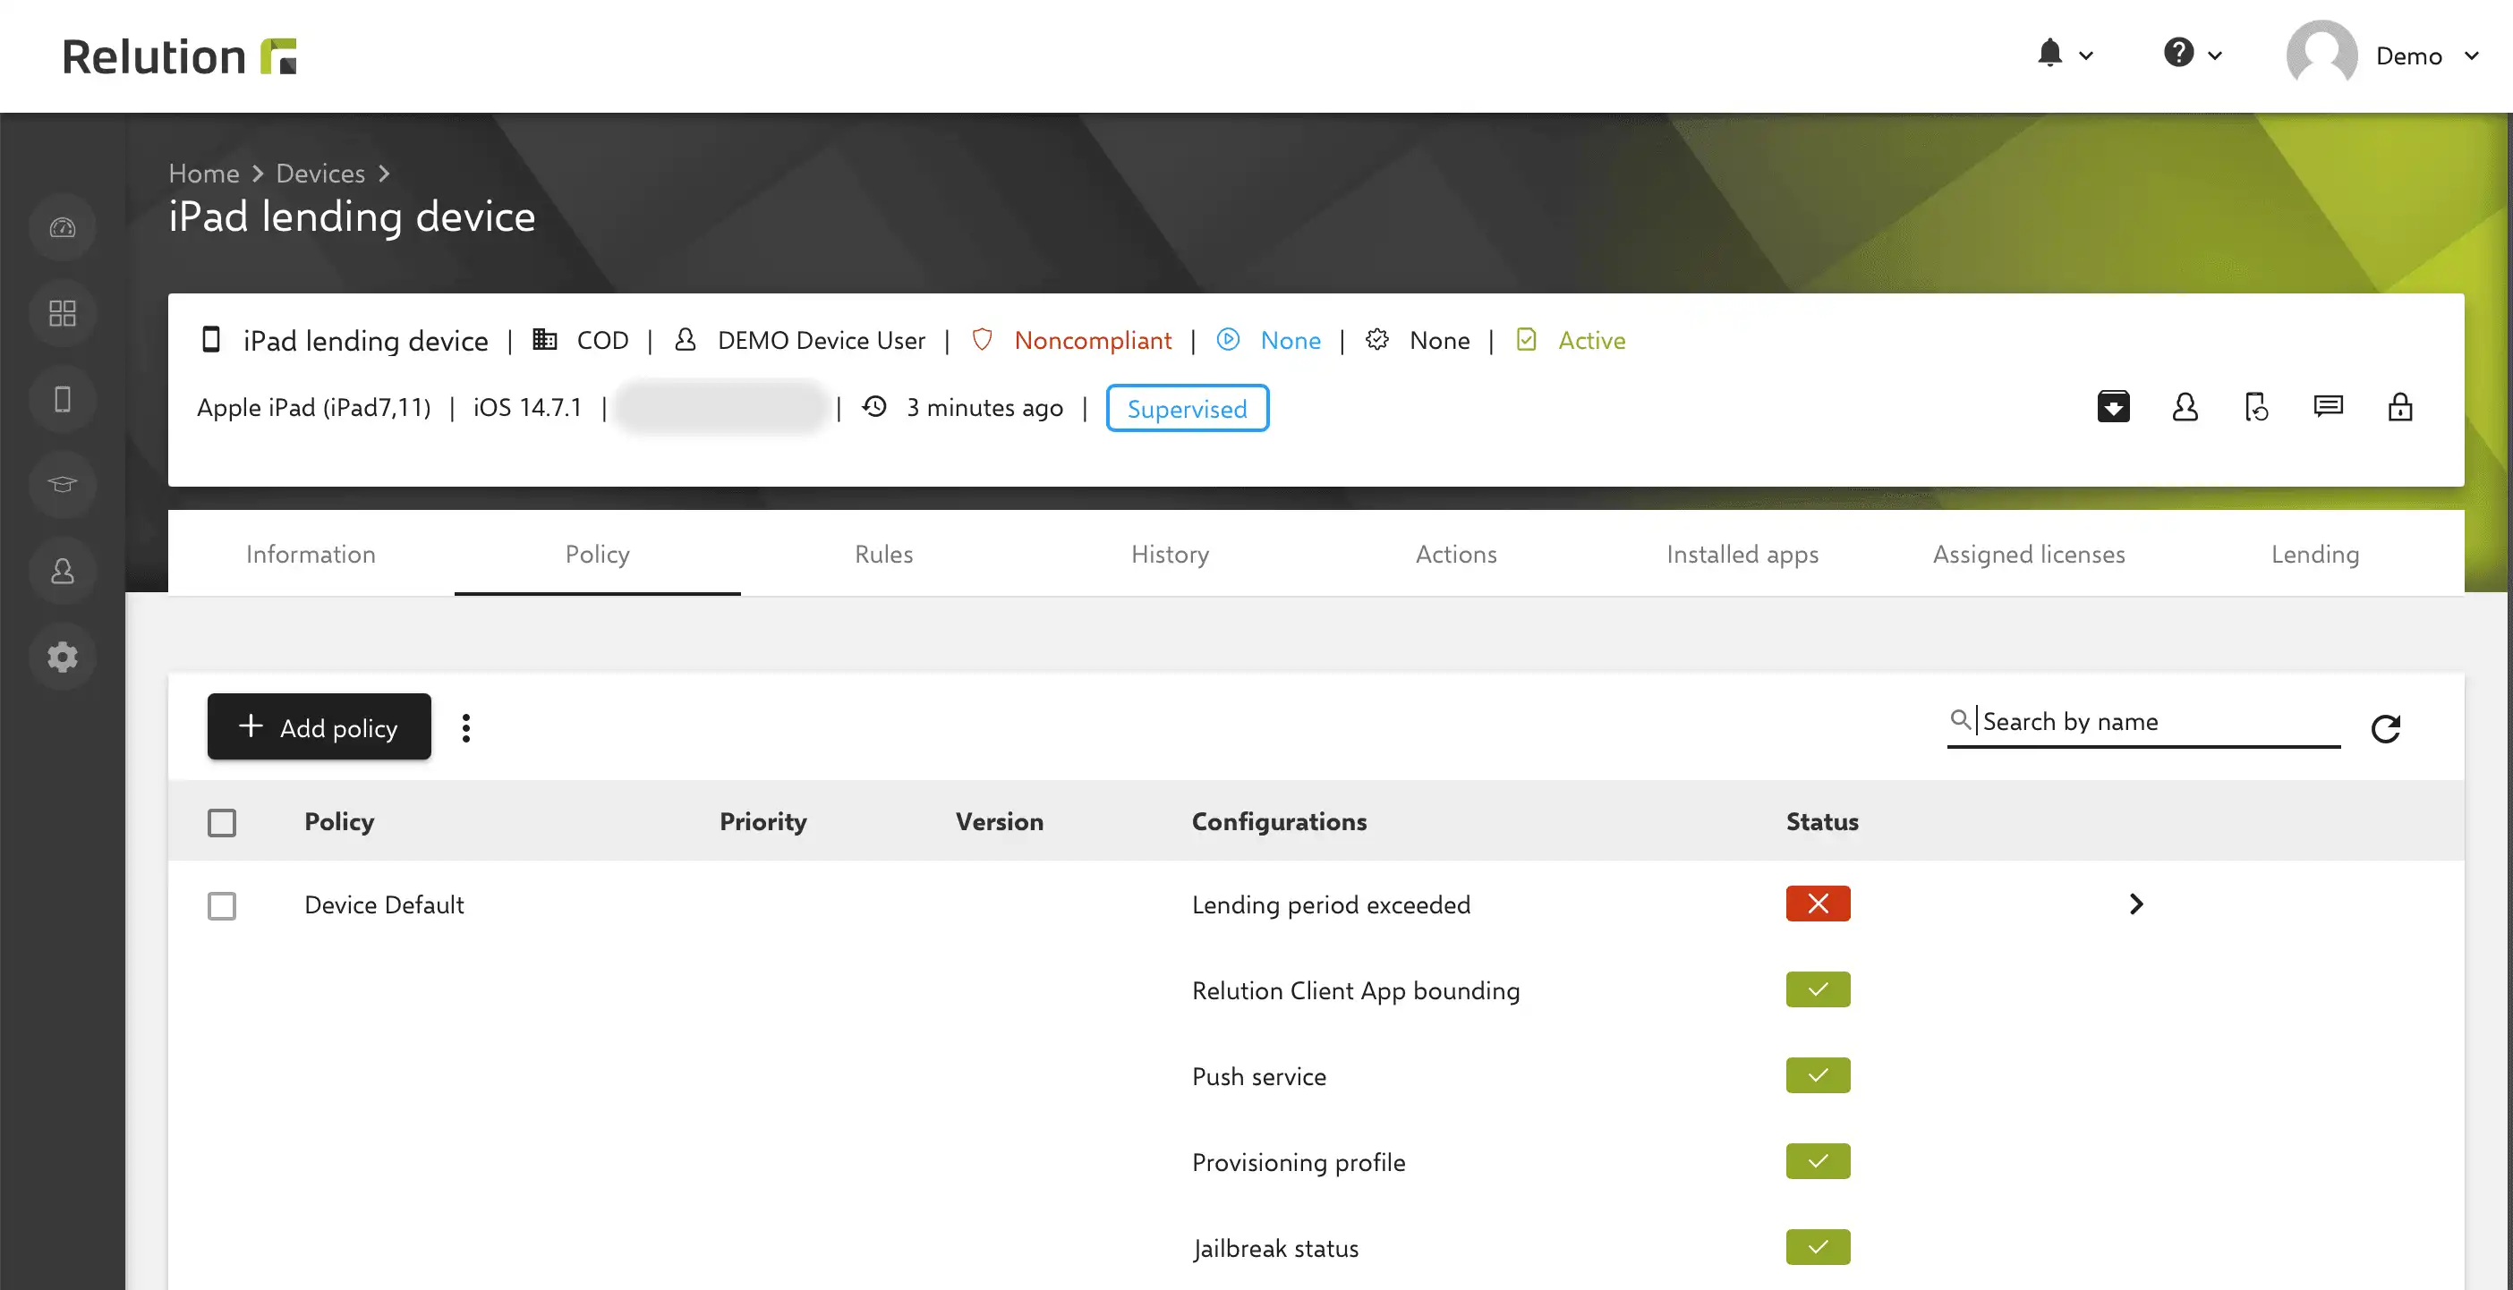The width and height of the screenshot is (2513, 1290).
Task: Open the notifications bell dropdown
Action: pyautogui.click(x=2065, y=55)
